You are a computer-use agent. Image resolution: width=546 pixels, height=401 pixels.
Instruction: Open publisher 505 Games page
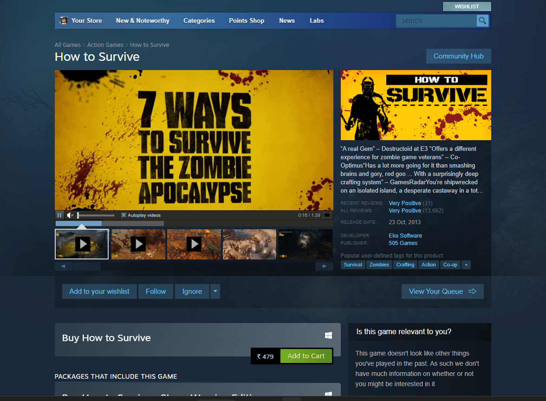coord(403,243)
